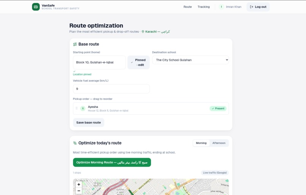Image resolution: width=306 pixels, height=195 pixels.
Task: Click the Vehicle fuel average input
Action: tap(111, 89)
